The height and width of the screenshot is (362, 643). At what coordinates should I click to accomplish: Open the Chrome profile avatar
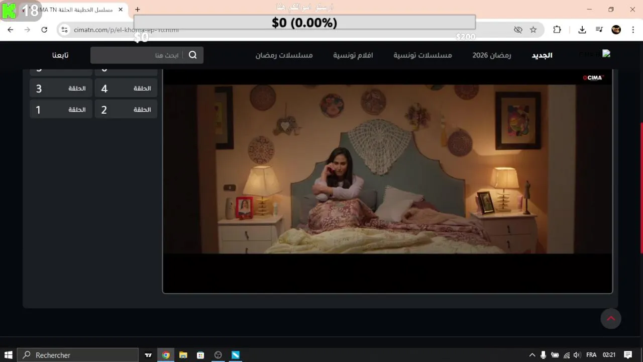(x=616, y=30)
